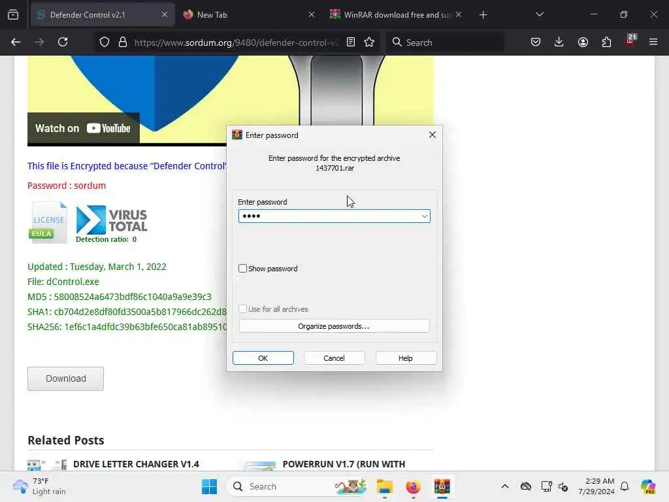Open the Extensions puzzle icon

point(606,42)
